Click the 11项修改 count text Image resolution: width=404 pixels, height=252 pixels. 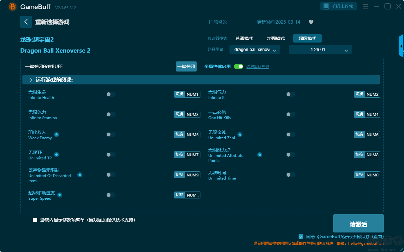[x=217, y=22]
